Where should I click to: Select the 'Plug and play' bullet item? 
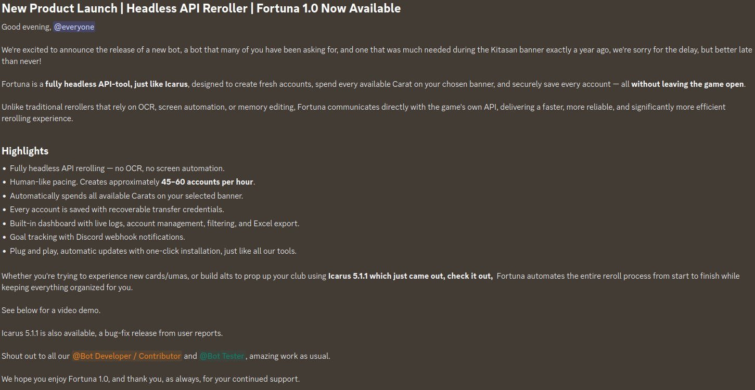click(x=153, y=251)
